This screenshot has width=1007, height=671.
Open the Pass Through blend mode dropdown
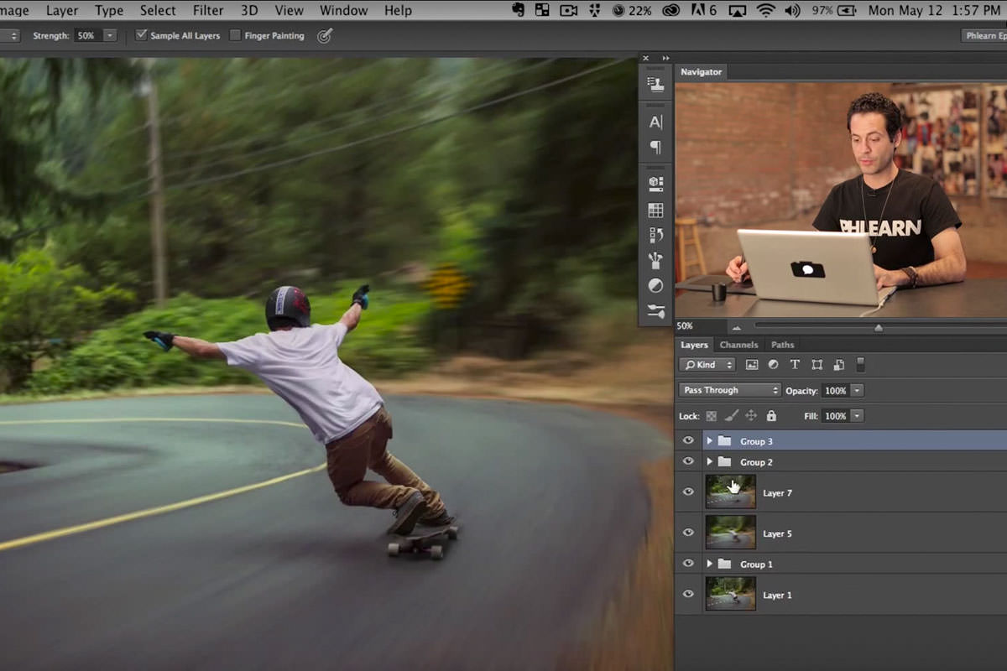point(729,390)
